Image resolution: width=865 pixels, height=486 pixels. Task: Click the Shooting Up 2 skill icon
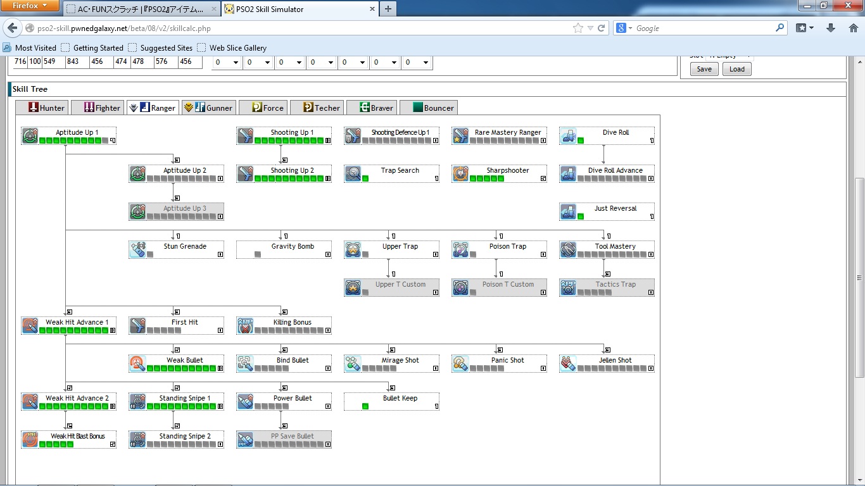pos(245,174)
